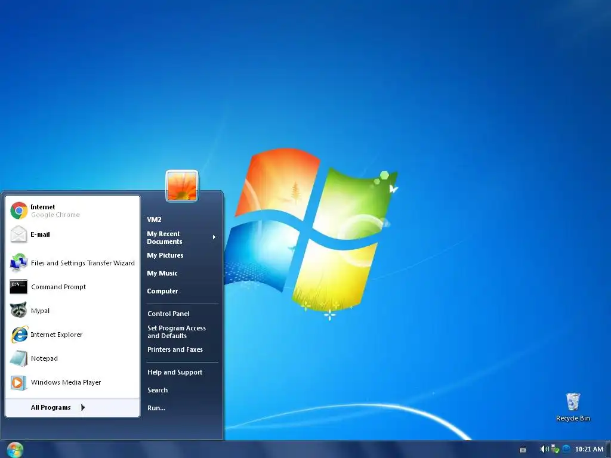
Task: Open Search from the Start menu
Action: 181,390
